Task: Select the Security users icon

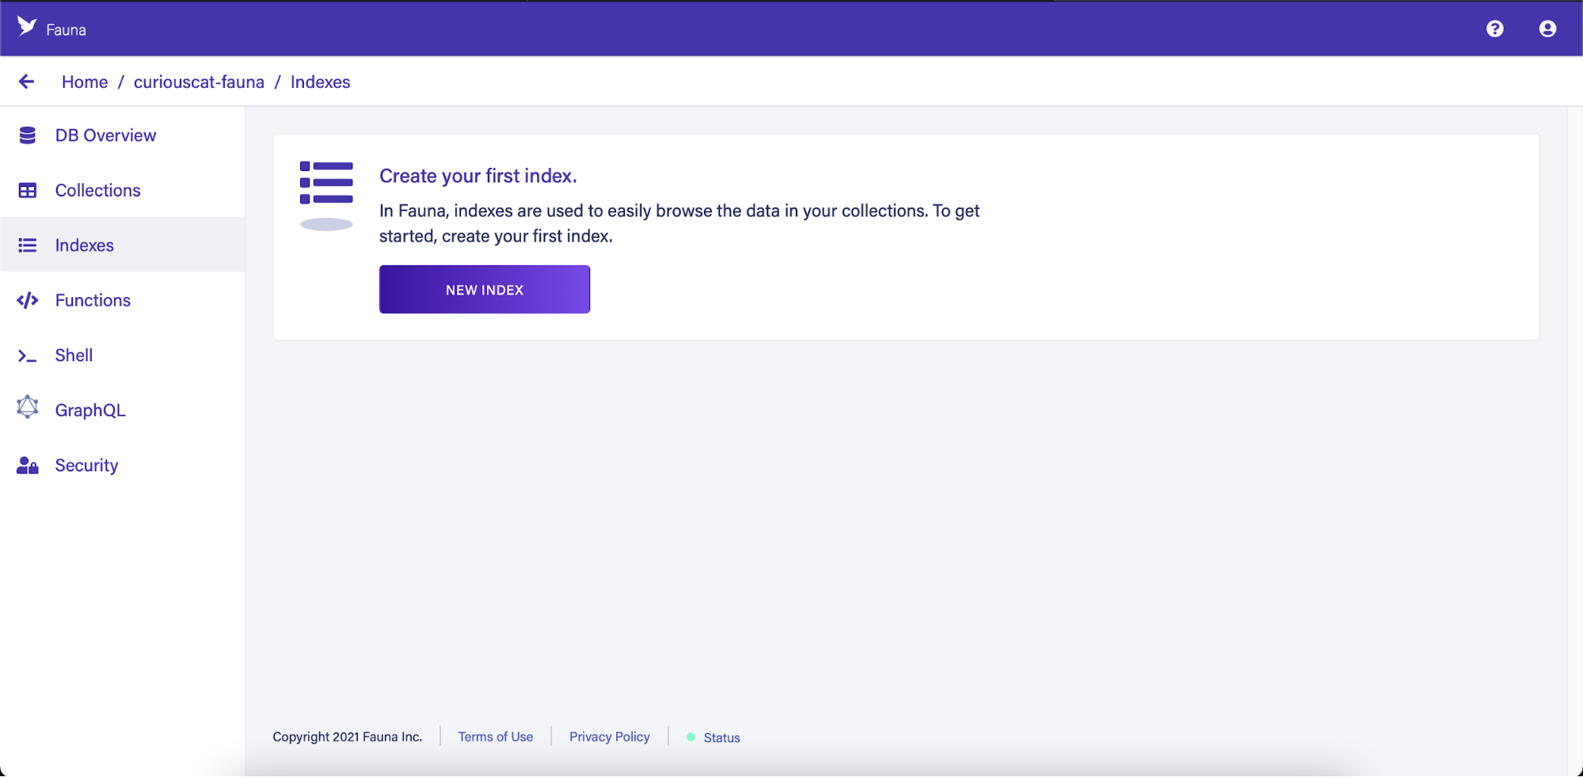Action: 28,465
